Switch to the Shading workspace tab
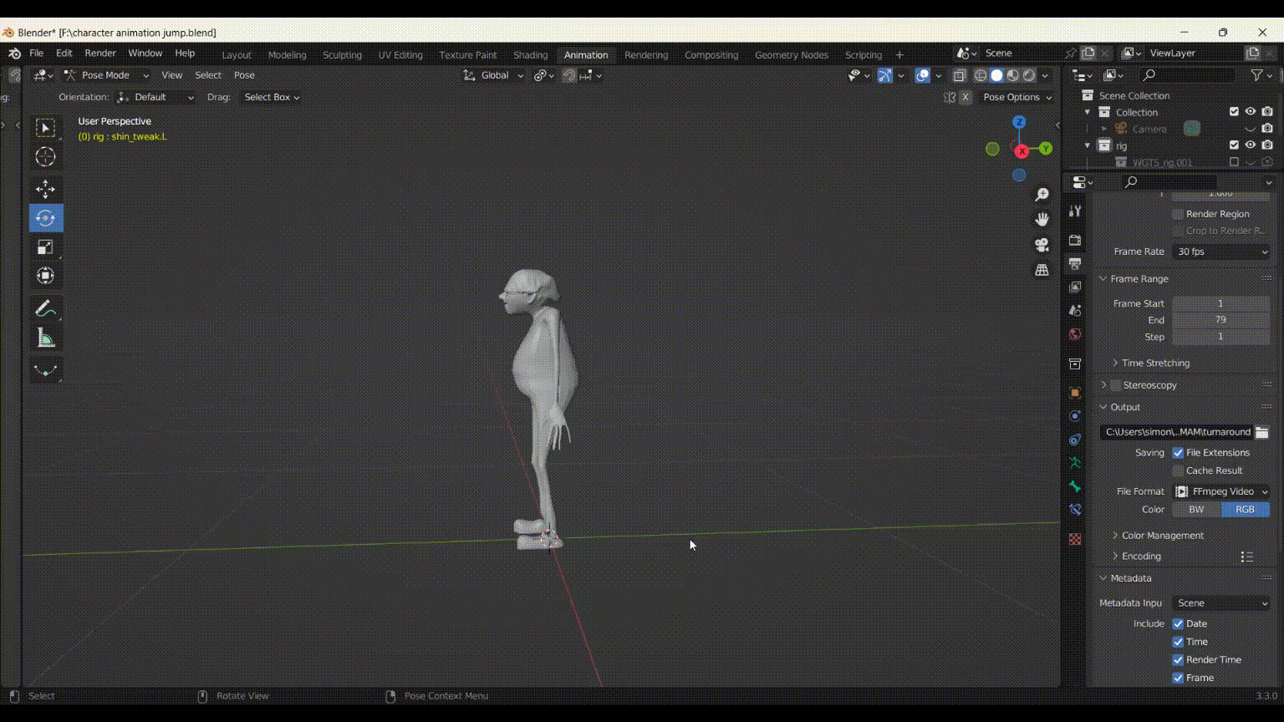Viewport: 1284px width, 722px height. pos(530,55)
